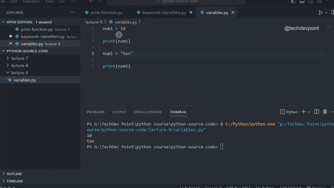Click print(num1) on line 7
This screenshot has width=334, height=188.
click(116, 66)
